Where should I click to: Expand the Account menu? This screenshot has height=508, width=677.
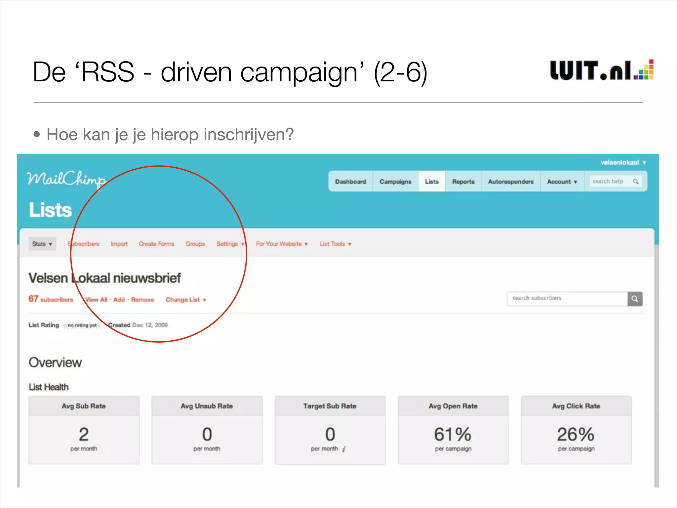pos(562,182)
